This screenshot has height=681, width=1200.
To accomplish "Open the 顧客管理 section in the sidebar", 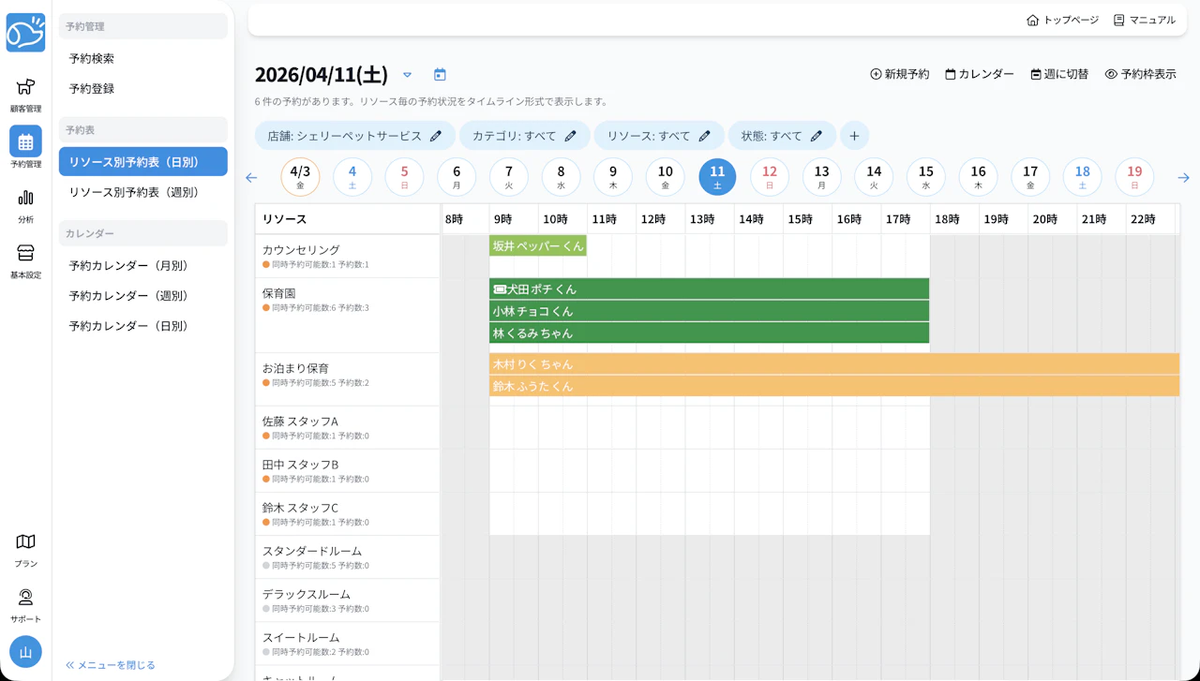I will point(25,94).
